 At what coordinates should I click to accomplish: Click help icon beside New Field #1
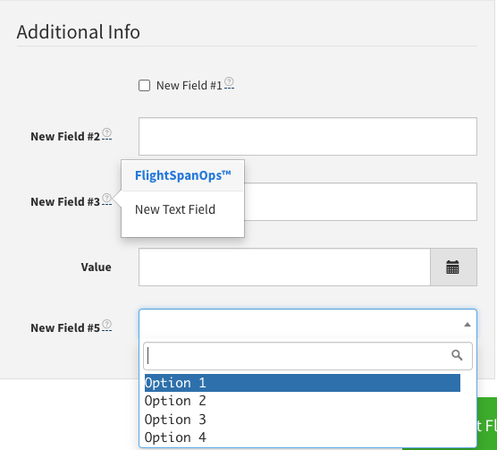point(229,81)
